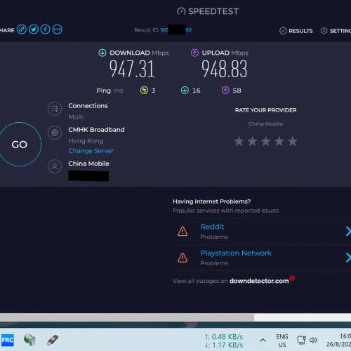Click the Reddit warning icon
351x351 pixels.
point(183,231)
